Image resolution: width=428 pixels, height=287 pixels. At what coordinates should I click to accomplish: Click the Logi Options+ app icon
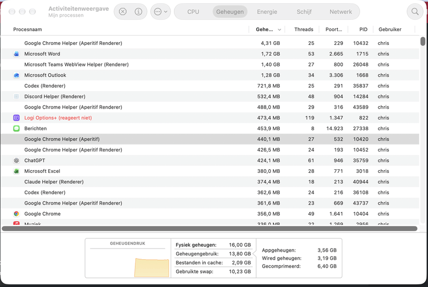tap(17, 118)
